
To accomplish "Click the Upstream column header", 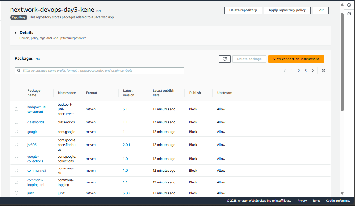I will point(225,93).
